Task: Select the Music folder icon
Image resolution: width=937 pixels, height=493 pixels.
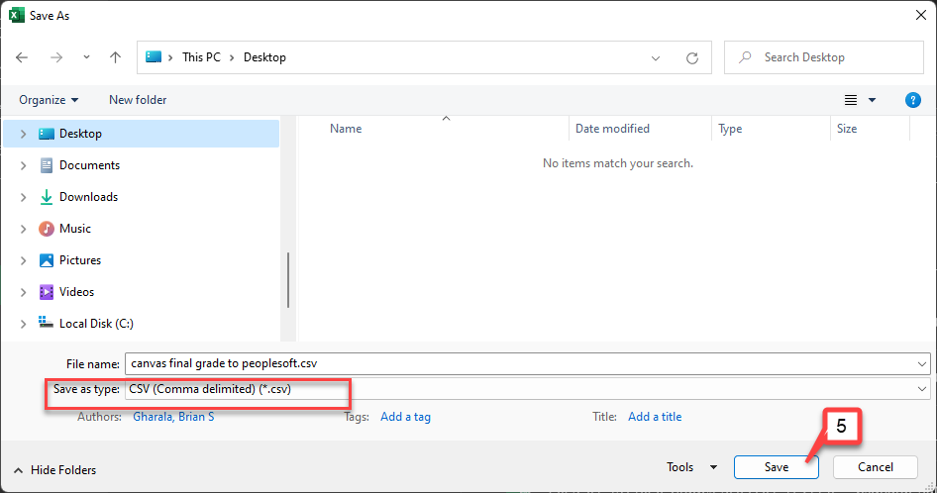Action: 46,229
